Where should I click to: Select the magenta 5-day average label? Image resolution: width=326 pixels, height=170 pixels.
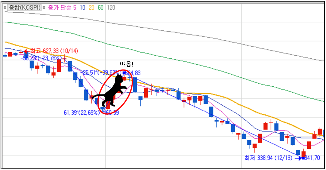(x=75, y=8)
